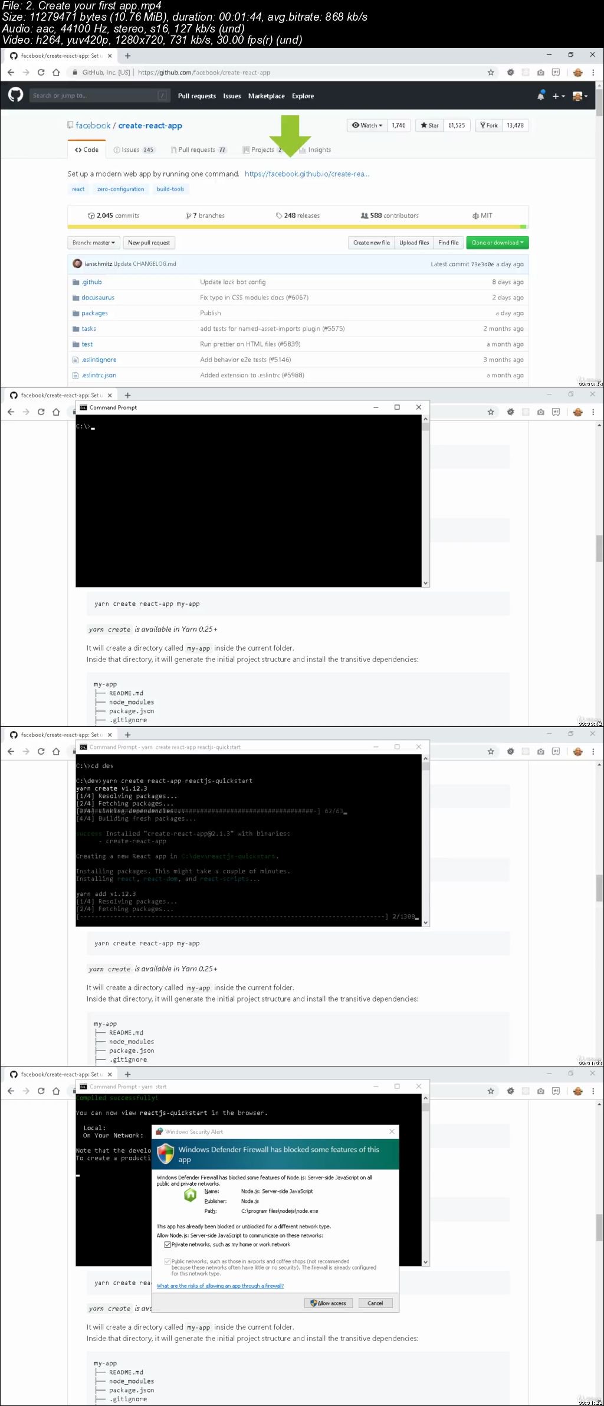Click Create new file button
The image size is (604, 1406).
[372, 243]
